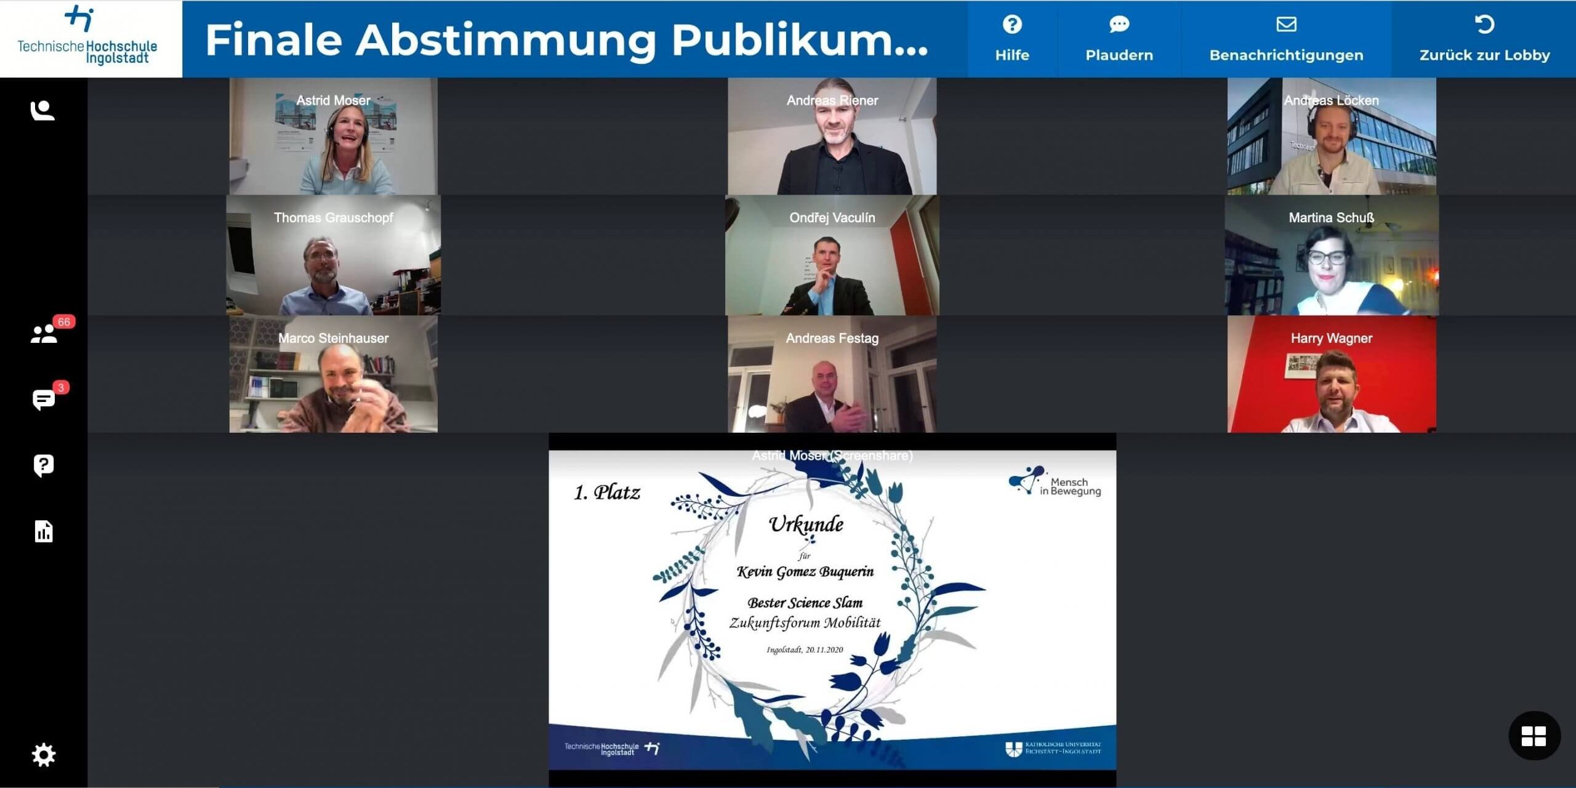Open participants list with 66 badge

coord(44,334)
